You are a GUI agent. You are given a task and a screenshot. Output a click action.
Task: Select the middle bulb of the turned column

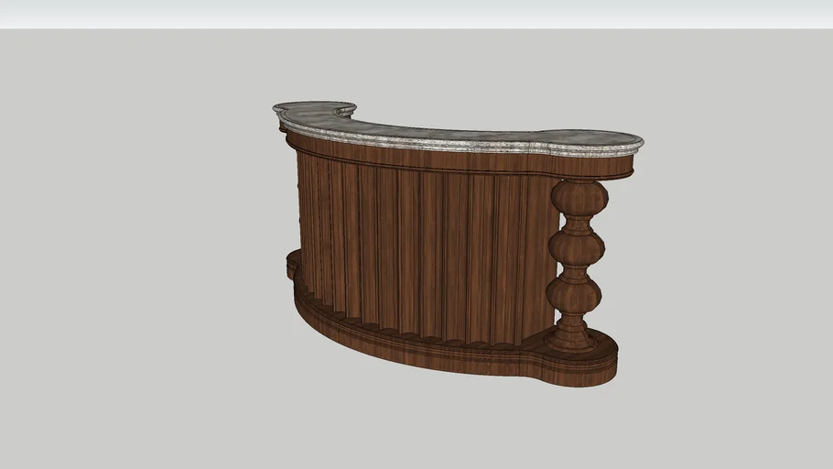576,247
